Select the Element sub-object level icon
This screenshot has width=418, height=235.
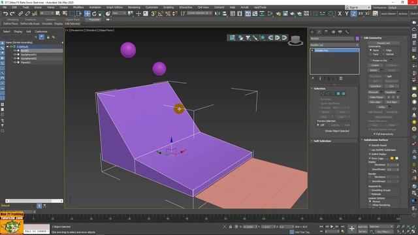[x=344, y=93]
